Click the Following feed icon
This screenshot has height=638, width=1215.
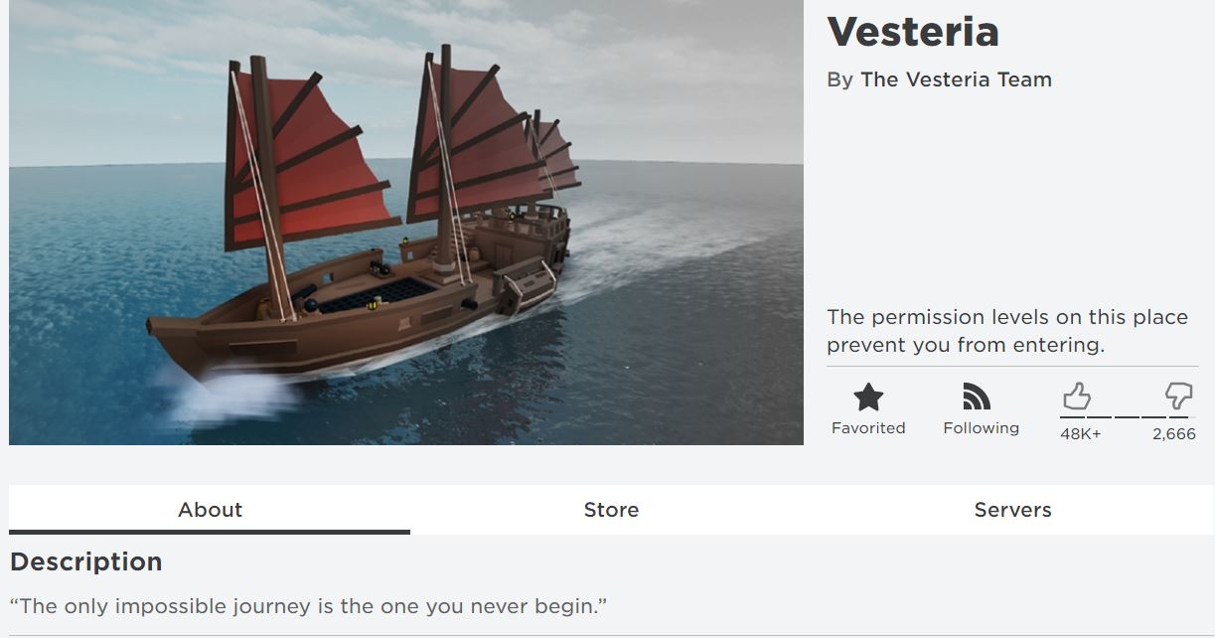tap(978, 399)
